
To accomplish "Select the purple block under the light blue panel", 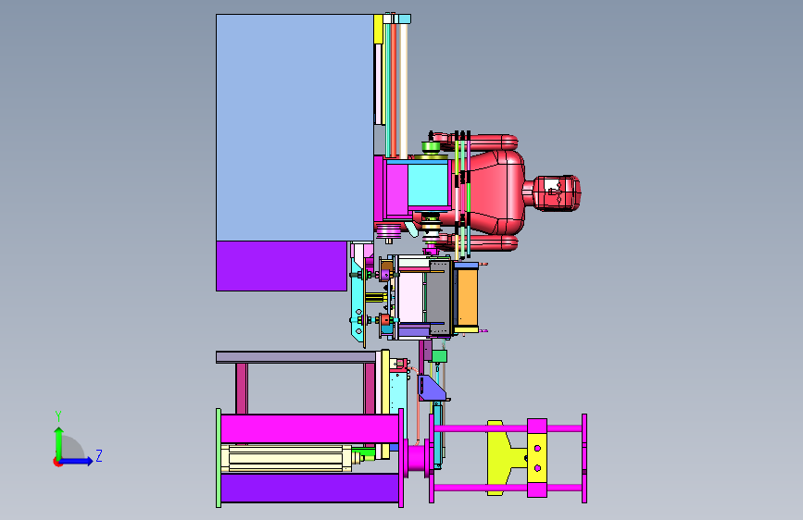I will point(282,266).
